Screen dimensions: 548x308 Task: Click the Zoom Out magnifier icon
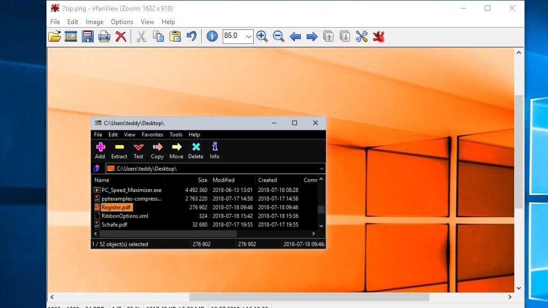click(x=278, y=36)
